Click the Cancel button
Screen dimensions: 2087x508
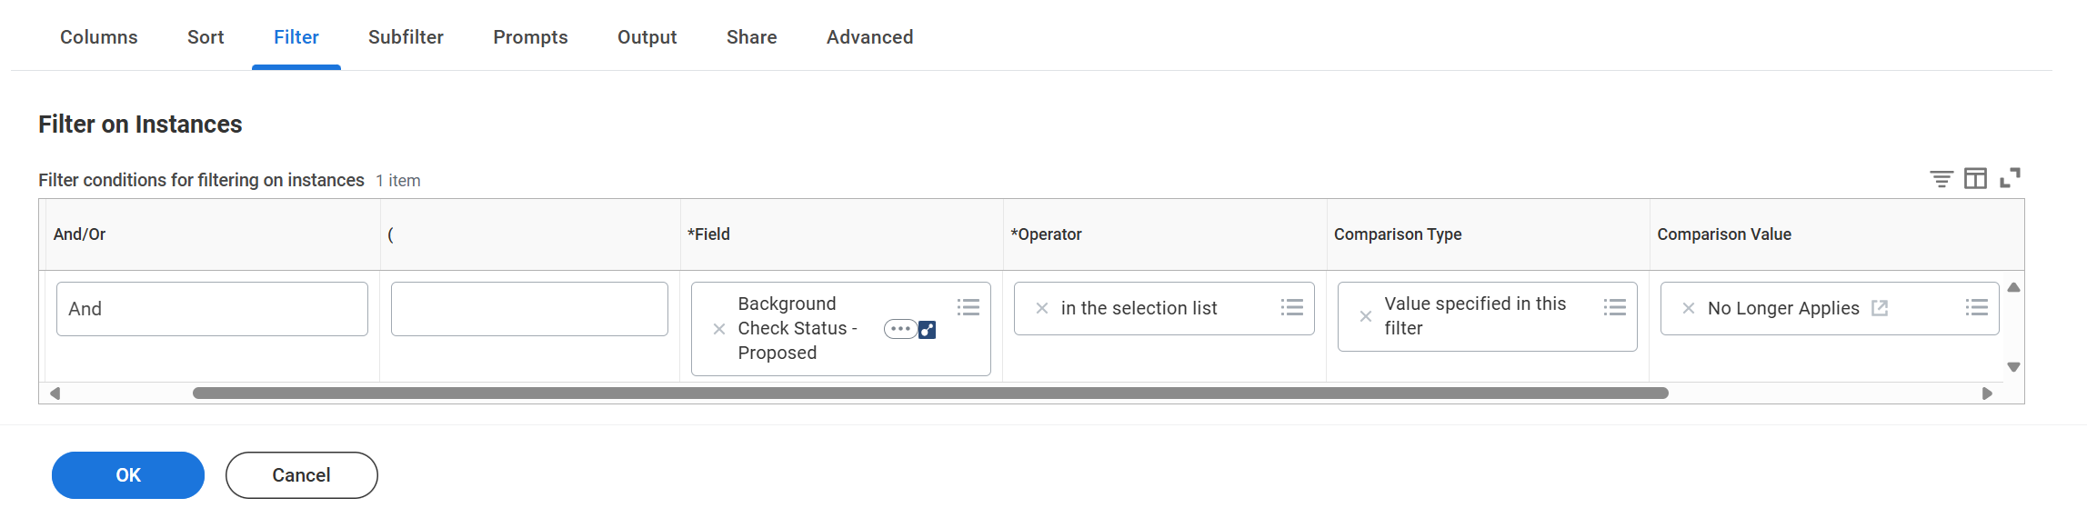[302, 475]
